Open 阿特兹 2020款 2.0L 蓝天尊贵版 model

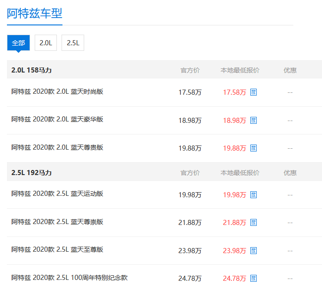click(57, 147)
